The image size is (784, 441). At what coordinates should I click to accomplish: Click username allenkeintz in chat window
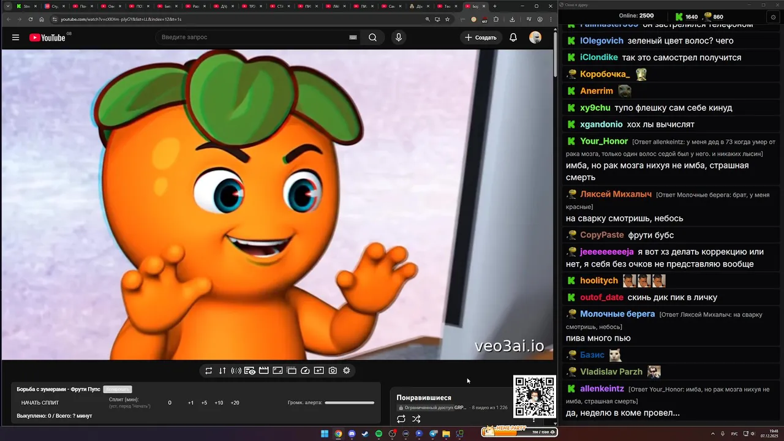602,388
